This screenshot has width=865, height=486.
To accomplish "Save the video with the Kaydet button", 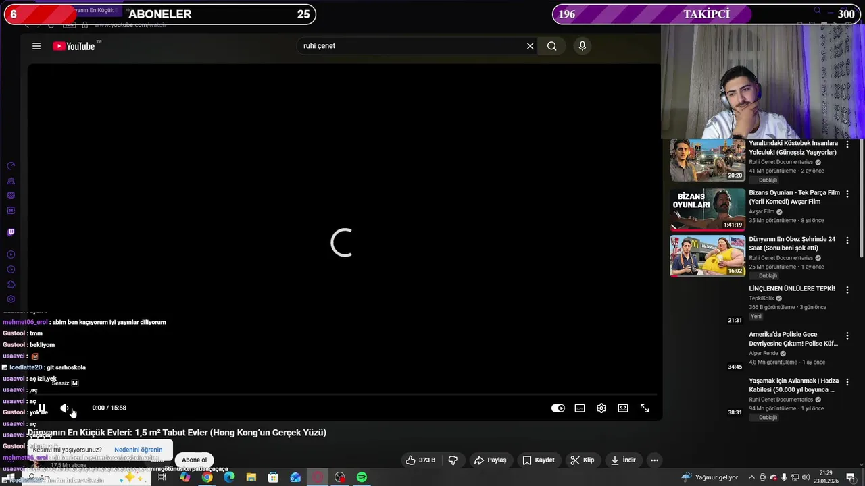I will point(539,460).
